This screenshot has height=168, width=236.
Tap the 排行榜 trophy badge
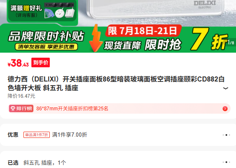[x=21, y=109]
